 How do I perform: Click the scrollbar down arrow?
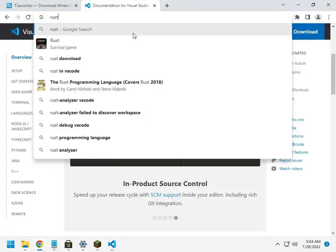pyautogui.click(x=333, y=233)
